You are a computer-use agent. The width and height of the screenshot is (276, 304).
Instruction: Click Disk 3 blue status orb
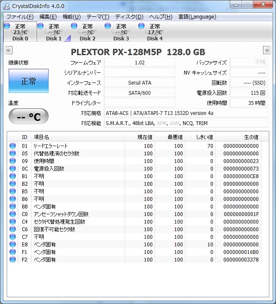(108, 26)
